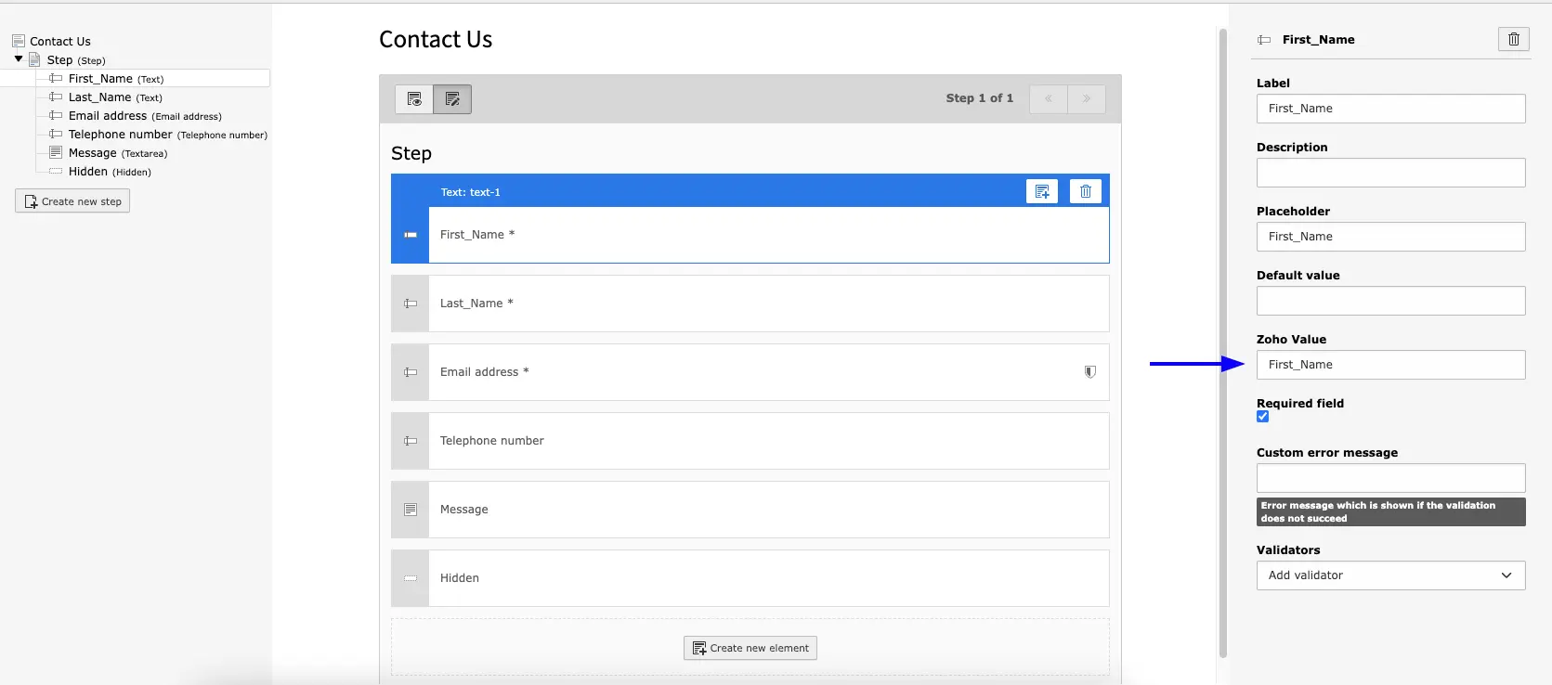
Task: Delete First_Name element via inspector trash icon
Action: click(x=1513, y=39)
